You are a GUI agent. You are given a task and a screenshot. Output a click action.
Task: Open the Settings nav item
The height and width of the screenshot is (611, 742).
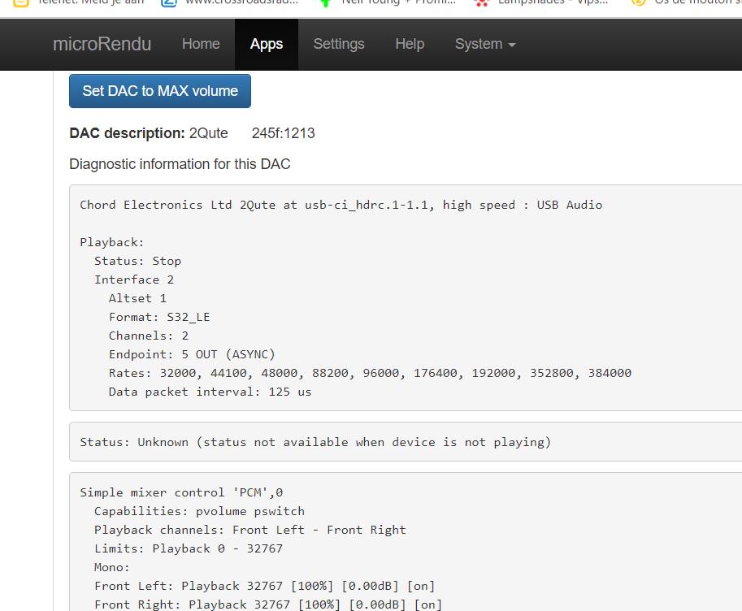[339, 44]
